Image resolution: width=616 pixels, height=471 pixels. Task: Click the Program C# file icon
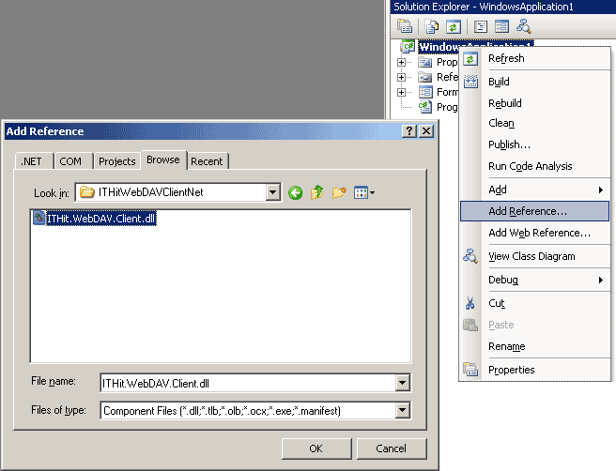(425, 107)
